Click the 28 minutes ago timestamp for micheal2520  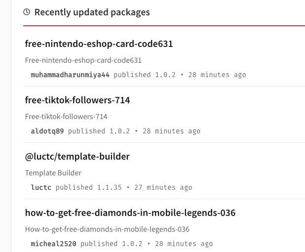(184, 244)
